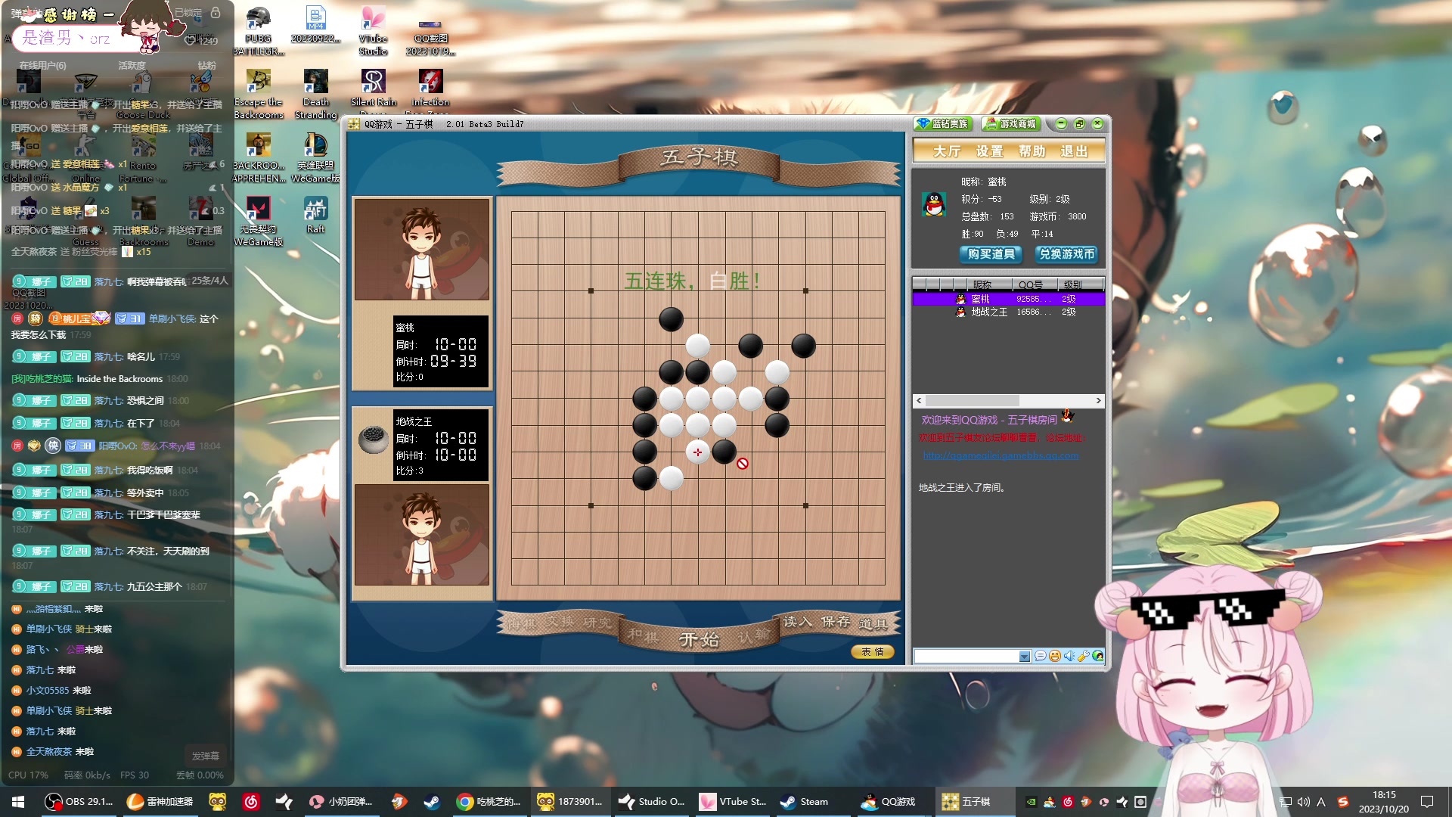
Task: Open the 设置 settings menu
Action: (989, 151)
